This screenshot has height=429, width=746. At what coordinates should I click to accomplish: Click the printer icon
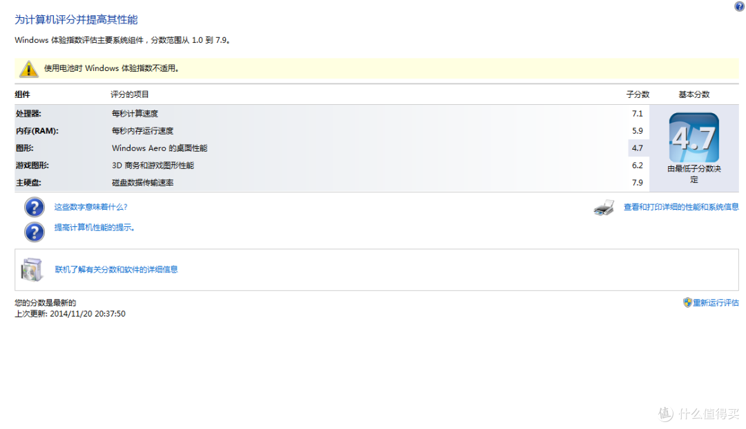(604, 208)
